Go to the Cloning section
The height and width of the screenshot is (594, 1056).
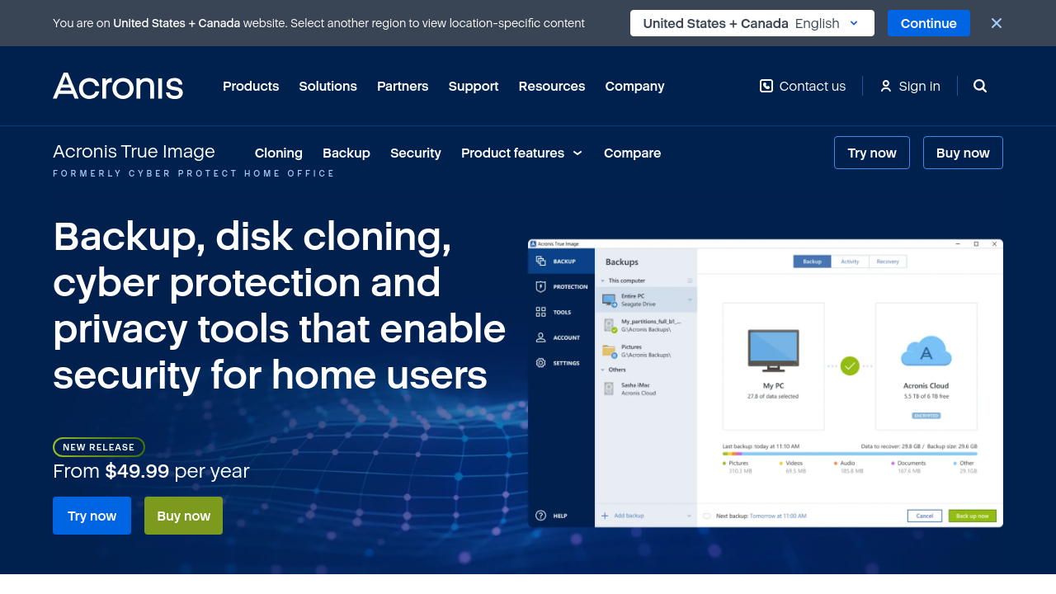[279, 153]
